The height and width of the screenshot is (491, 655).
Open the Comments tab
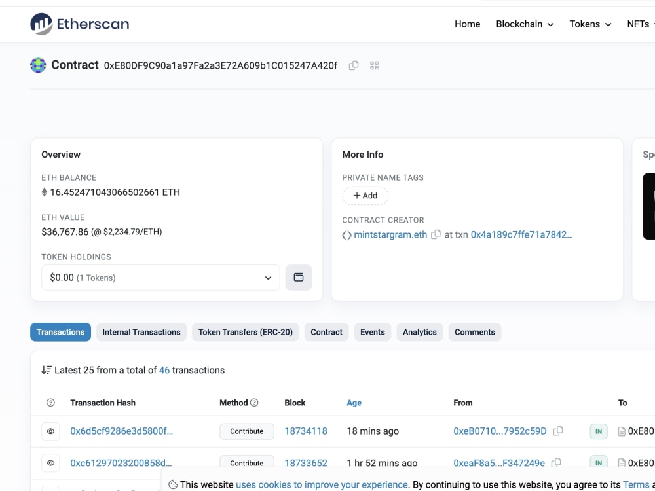tap(474, 332)
